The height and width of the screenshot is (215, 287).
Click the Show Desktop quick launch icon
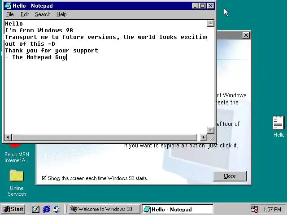36,209
